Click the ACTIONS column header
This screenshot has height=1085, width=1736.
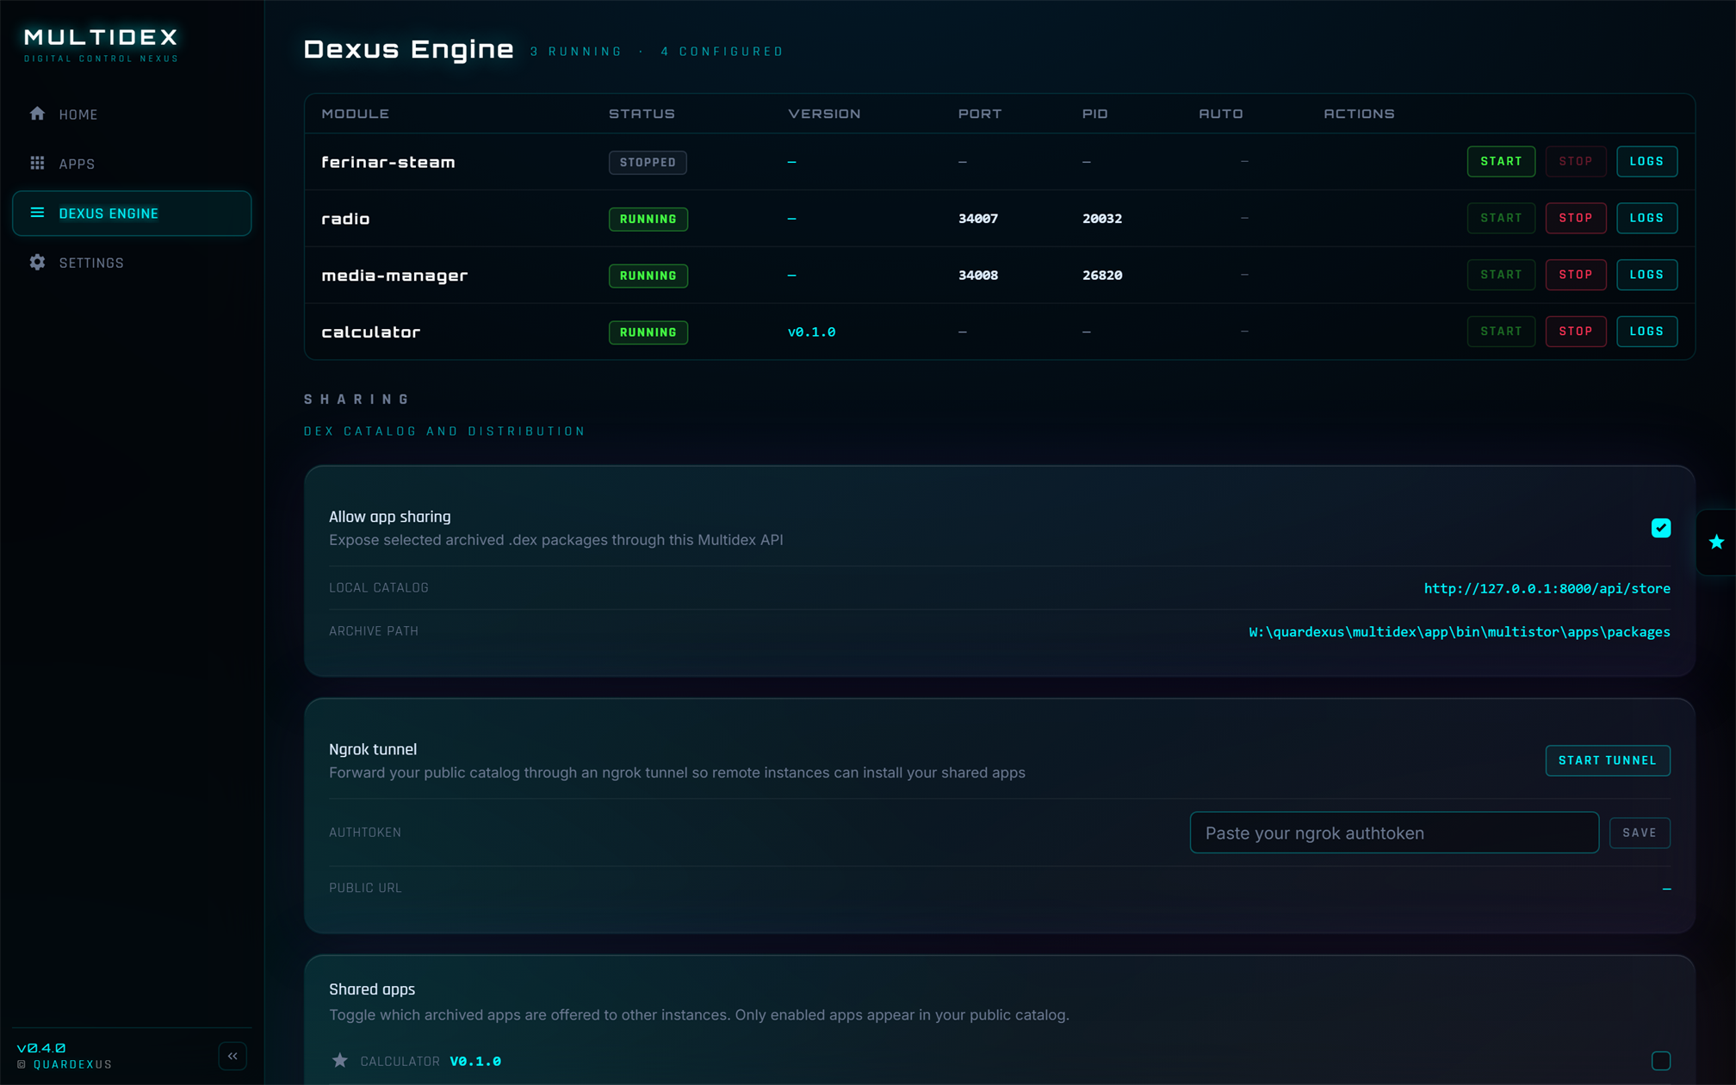(1359, 114)
